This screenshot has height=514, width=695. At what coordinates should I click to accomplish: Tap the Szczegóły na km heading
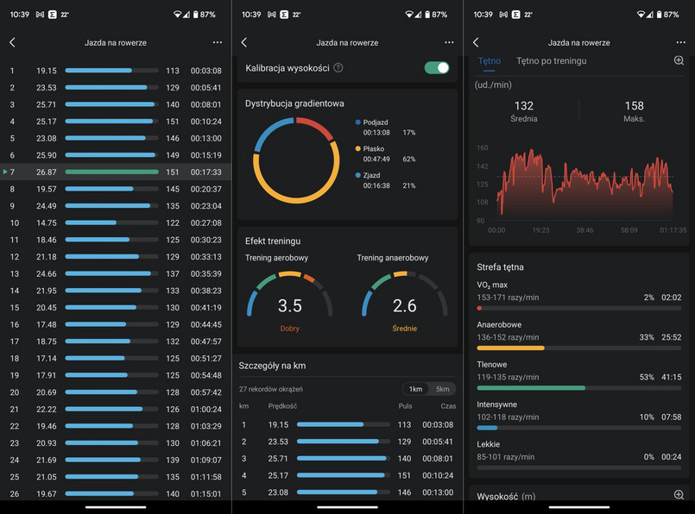click(x=272, y=366)
